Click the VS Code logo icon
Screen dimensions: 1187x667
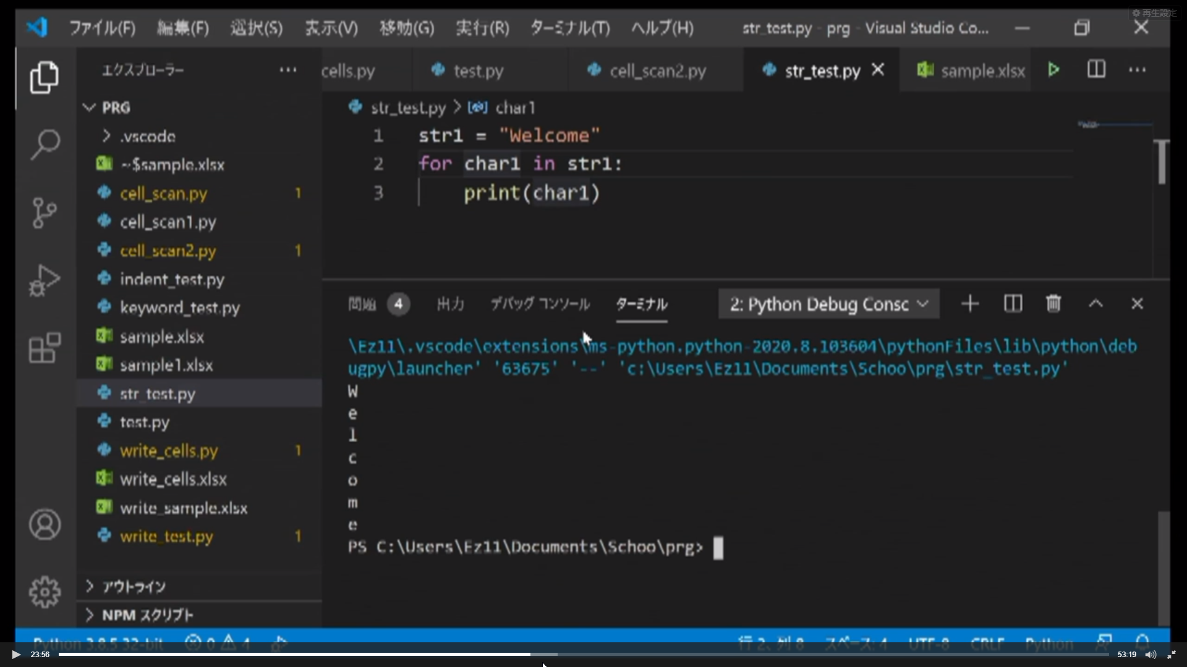[37, 27]
